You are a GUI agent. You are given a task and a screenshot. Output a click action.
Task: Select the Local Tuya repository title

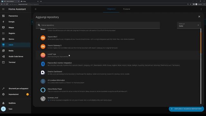pyautogui.click(x=51, y=54)
